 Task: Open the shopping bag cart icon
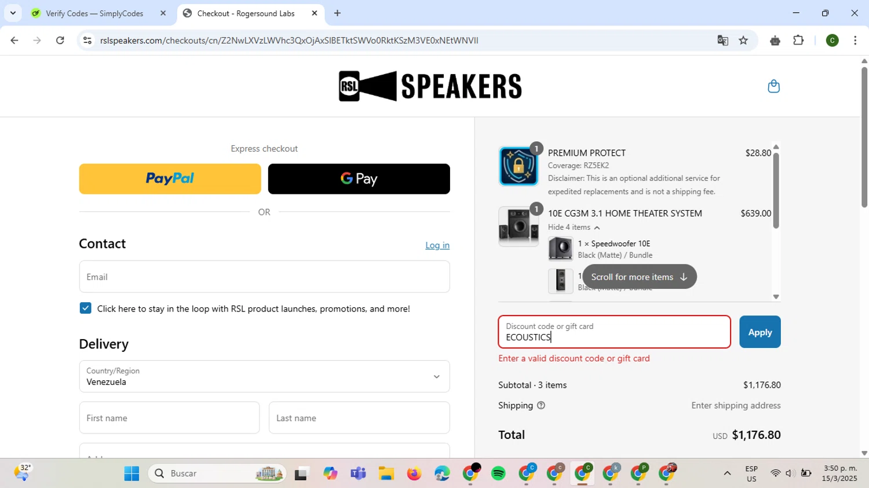click(773, 86)
